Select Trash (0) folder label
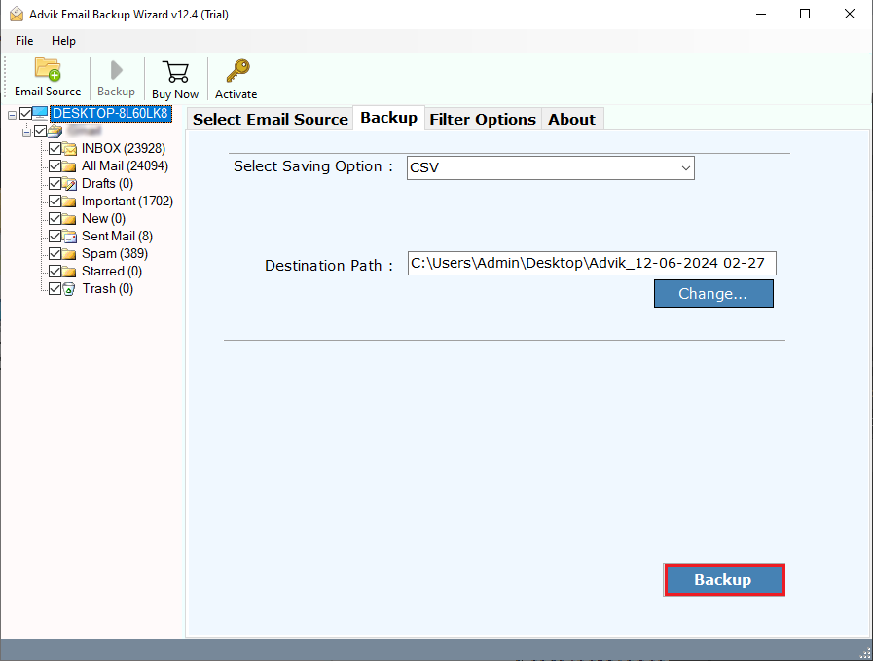Image resolution: width=873 pixels, height=661 pixels. 108,289
